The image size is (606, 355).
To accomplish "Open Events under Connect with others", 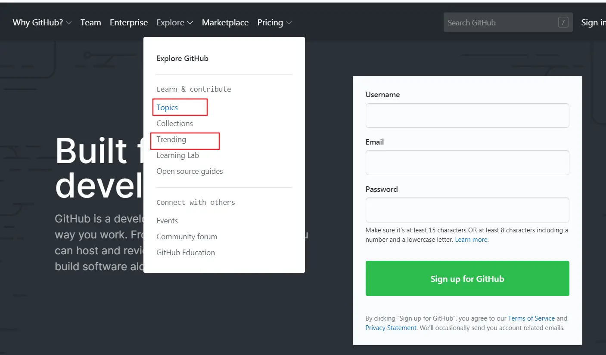I will 167,221.
